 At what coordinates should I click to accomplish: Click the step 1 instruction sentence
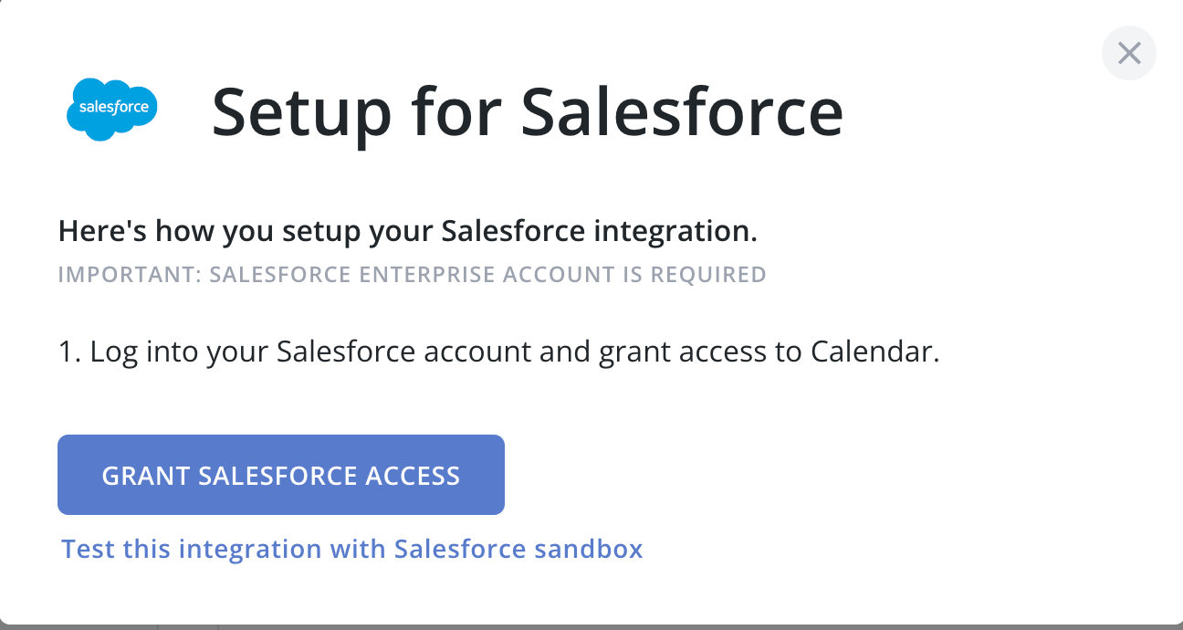pyautogui.click(x=498, y=352)
